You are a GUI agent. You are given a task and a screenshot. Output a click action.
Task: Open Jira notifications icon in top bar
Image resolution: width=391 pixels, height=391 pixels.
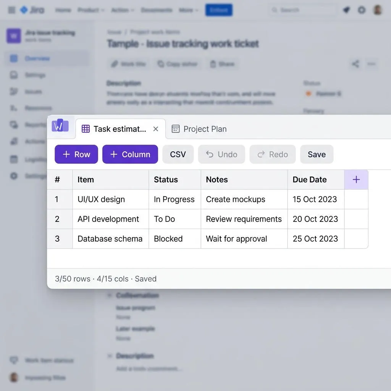coord(346,10)
